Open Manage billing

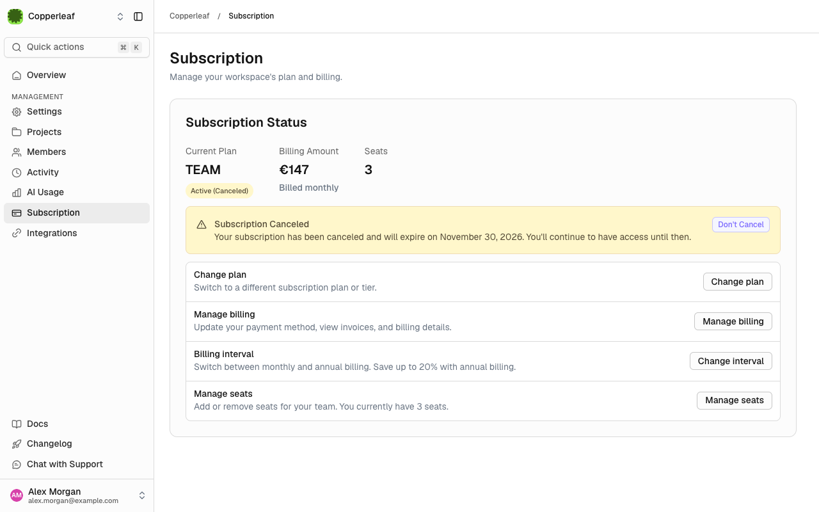(x=733, y=321)
